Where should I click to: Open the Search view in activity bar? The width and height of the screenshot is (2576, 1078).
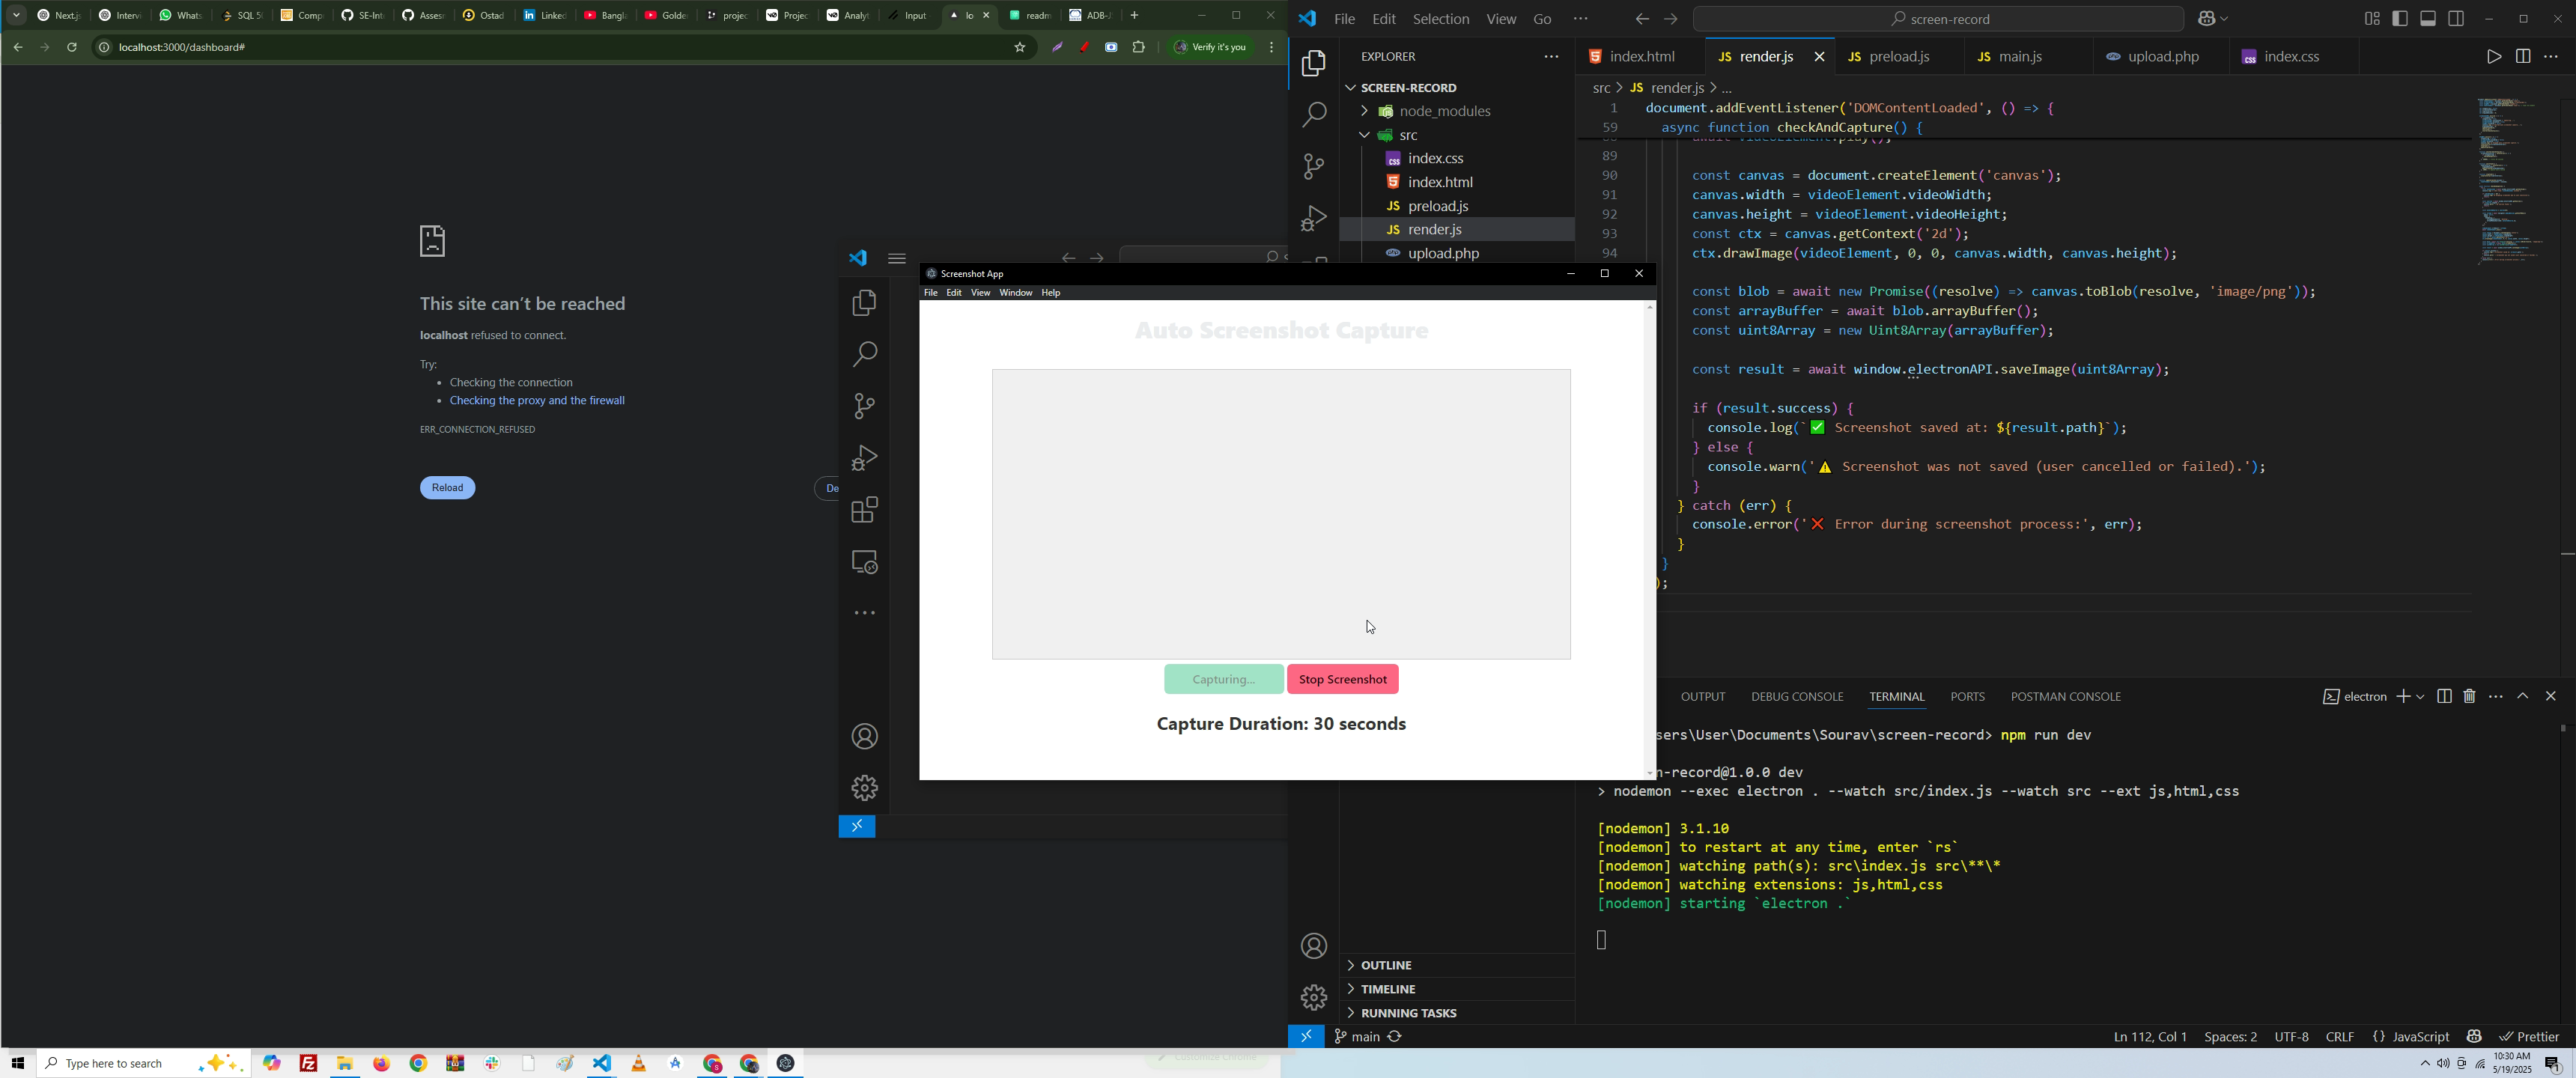point(1314,115)
